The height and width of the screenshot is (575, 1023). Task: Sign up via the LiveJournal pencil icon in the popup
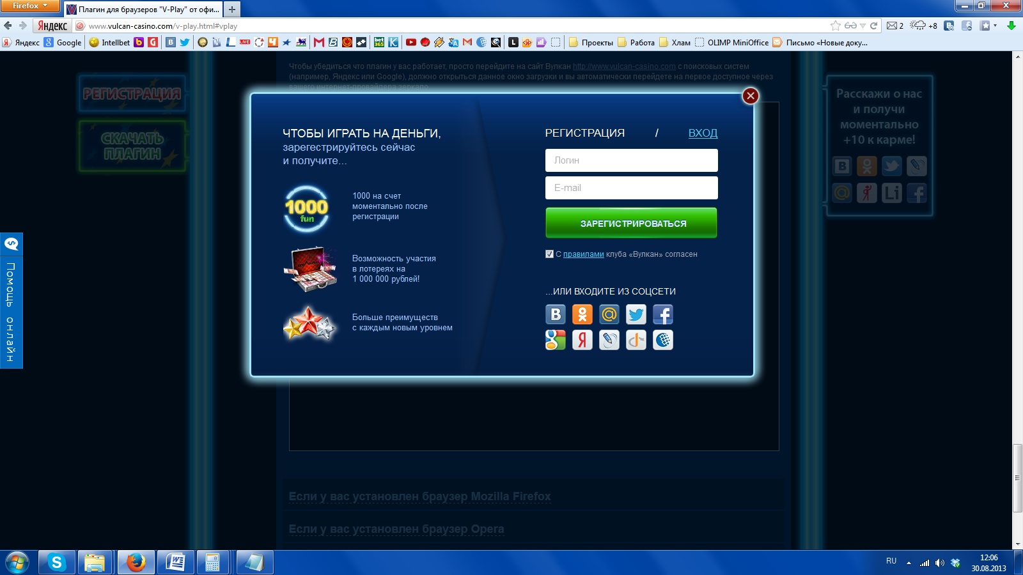[609, 340]
